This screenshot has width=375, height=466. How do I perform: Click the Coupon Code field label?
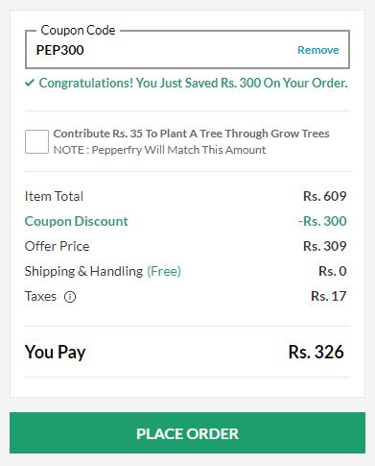pos(78,31)
